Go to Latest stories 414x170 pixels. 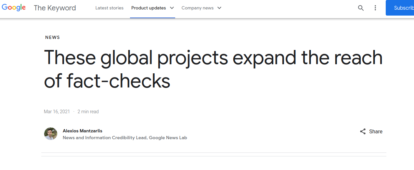pos(110,8)
